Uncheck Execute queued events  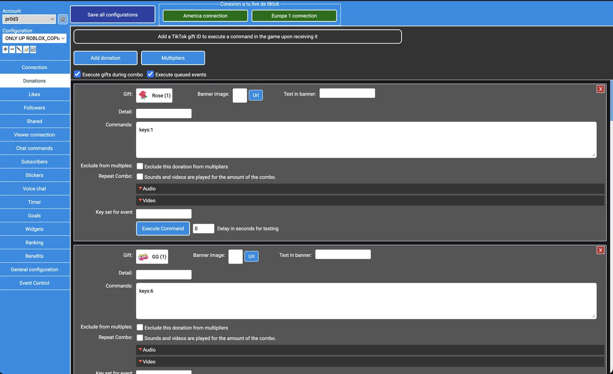[150, 74]
